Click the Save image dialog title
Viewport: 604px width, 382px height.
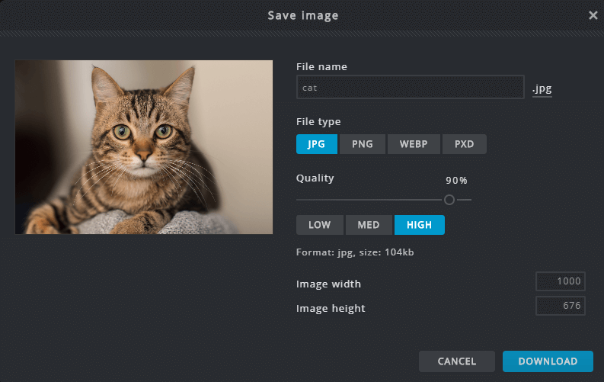point(302,15)
